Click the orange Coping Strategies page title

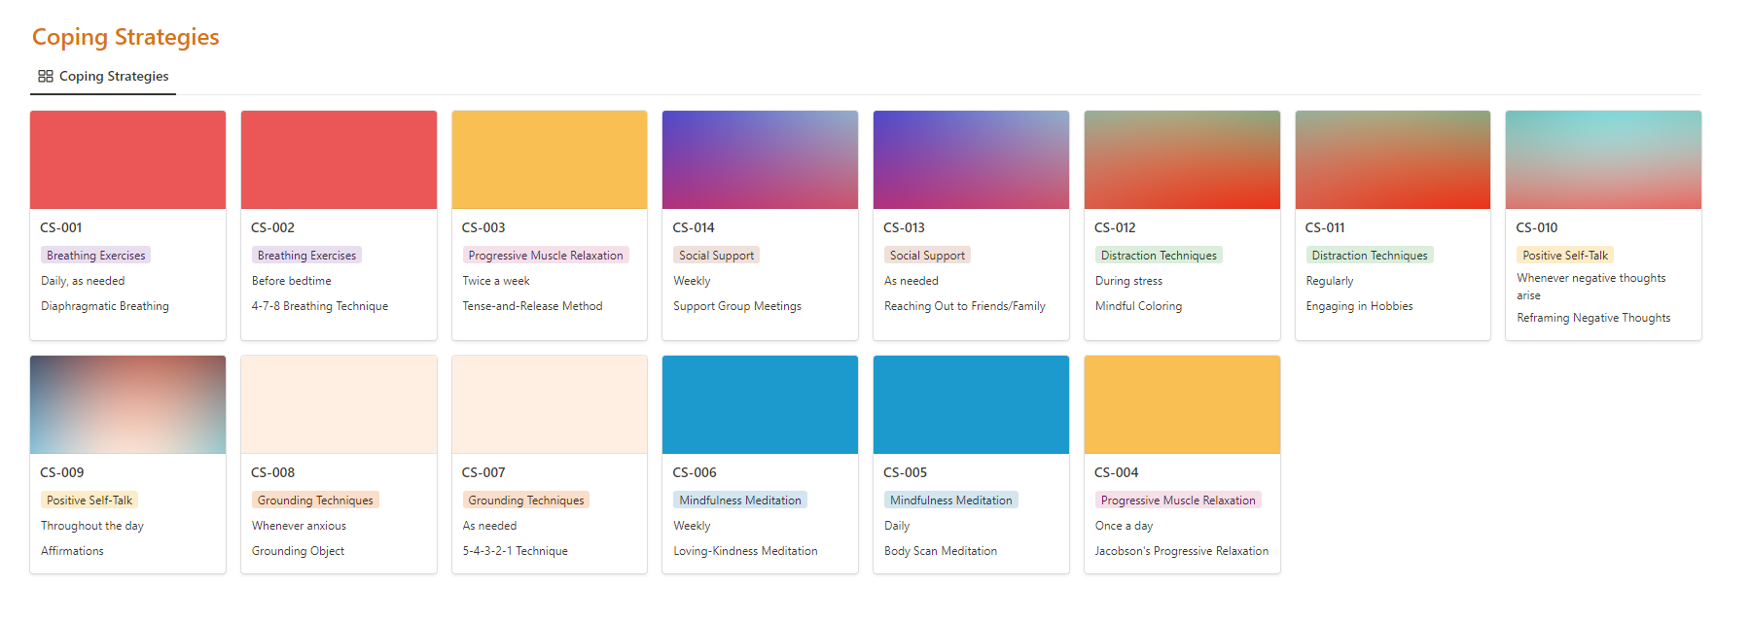125,37
